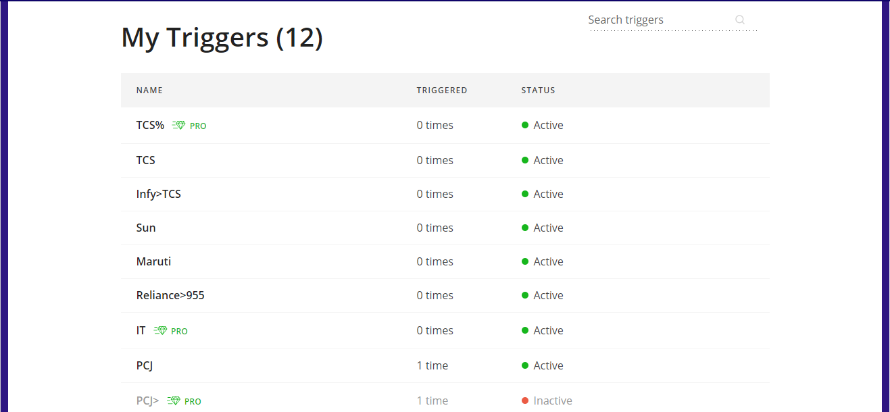Image resolution: width=890 pixels, height=412 pixels.
Task: Click '0 times' in the Infy>TCS row
Action: tap(435, 194)
